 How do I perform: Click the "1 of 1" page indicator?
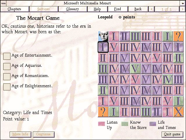[x=167, y=9]
